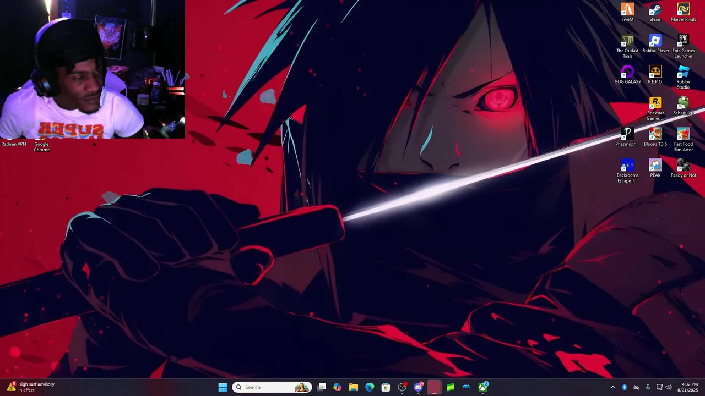
Task: Switch to the red highlighted taskbar app
Action: [434, 387]
